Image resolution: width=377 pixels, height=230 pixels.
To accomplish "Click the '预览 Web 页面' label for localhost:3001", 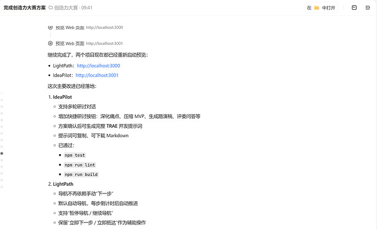I will (x=70, y=44).
